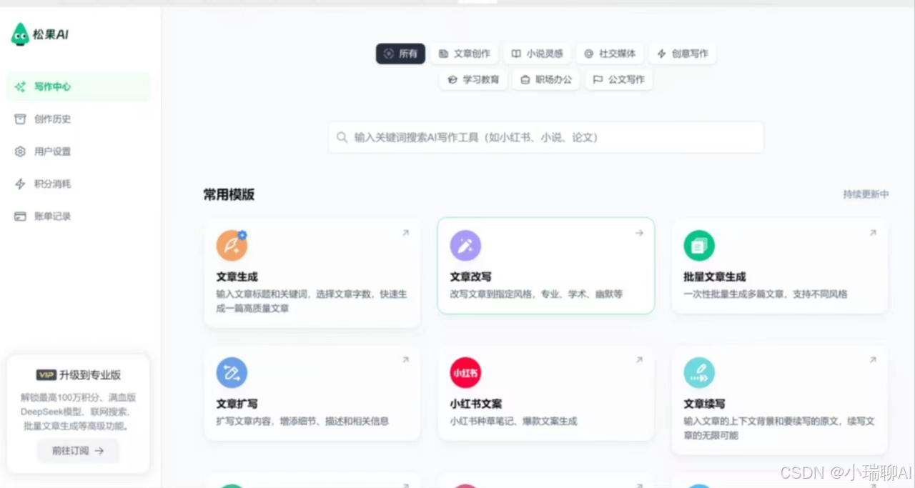Open arrow on 批量文章生成 card
This screenshot has width=915, height=488.
pos(873,233)
